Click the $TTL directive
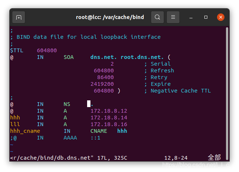The width and height of the screenshot is (239, 172). point(17,50)
